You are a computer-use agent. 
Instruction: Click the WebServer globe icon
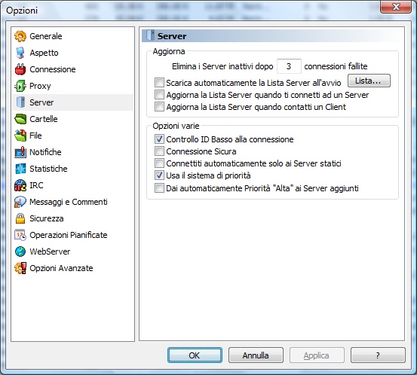tap(20, 252)
